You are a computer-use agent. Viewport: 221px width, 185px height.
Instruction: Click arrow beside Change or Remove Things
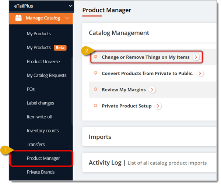coord(196,57)
